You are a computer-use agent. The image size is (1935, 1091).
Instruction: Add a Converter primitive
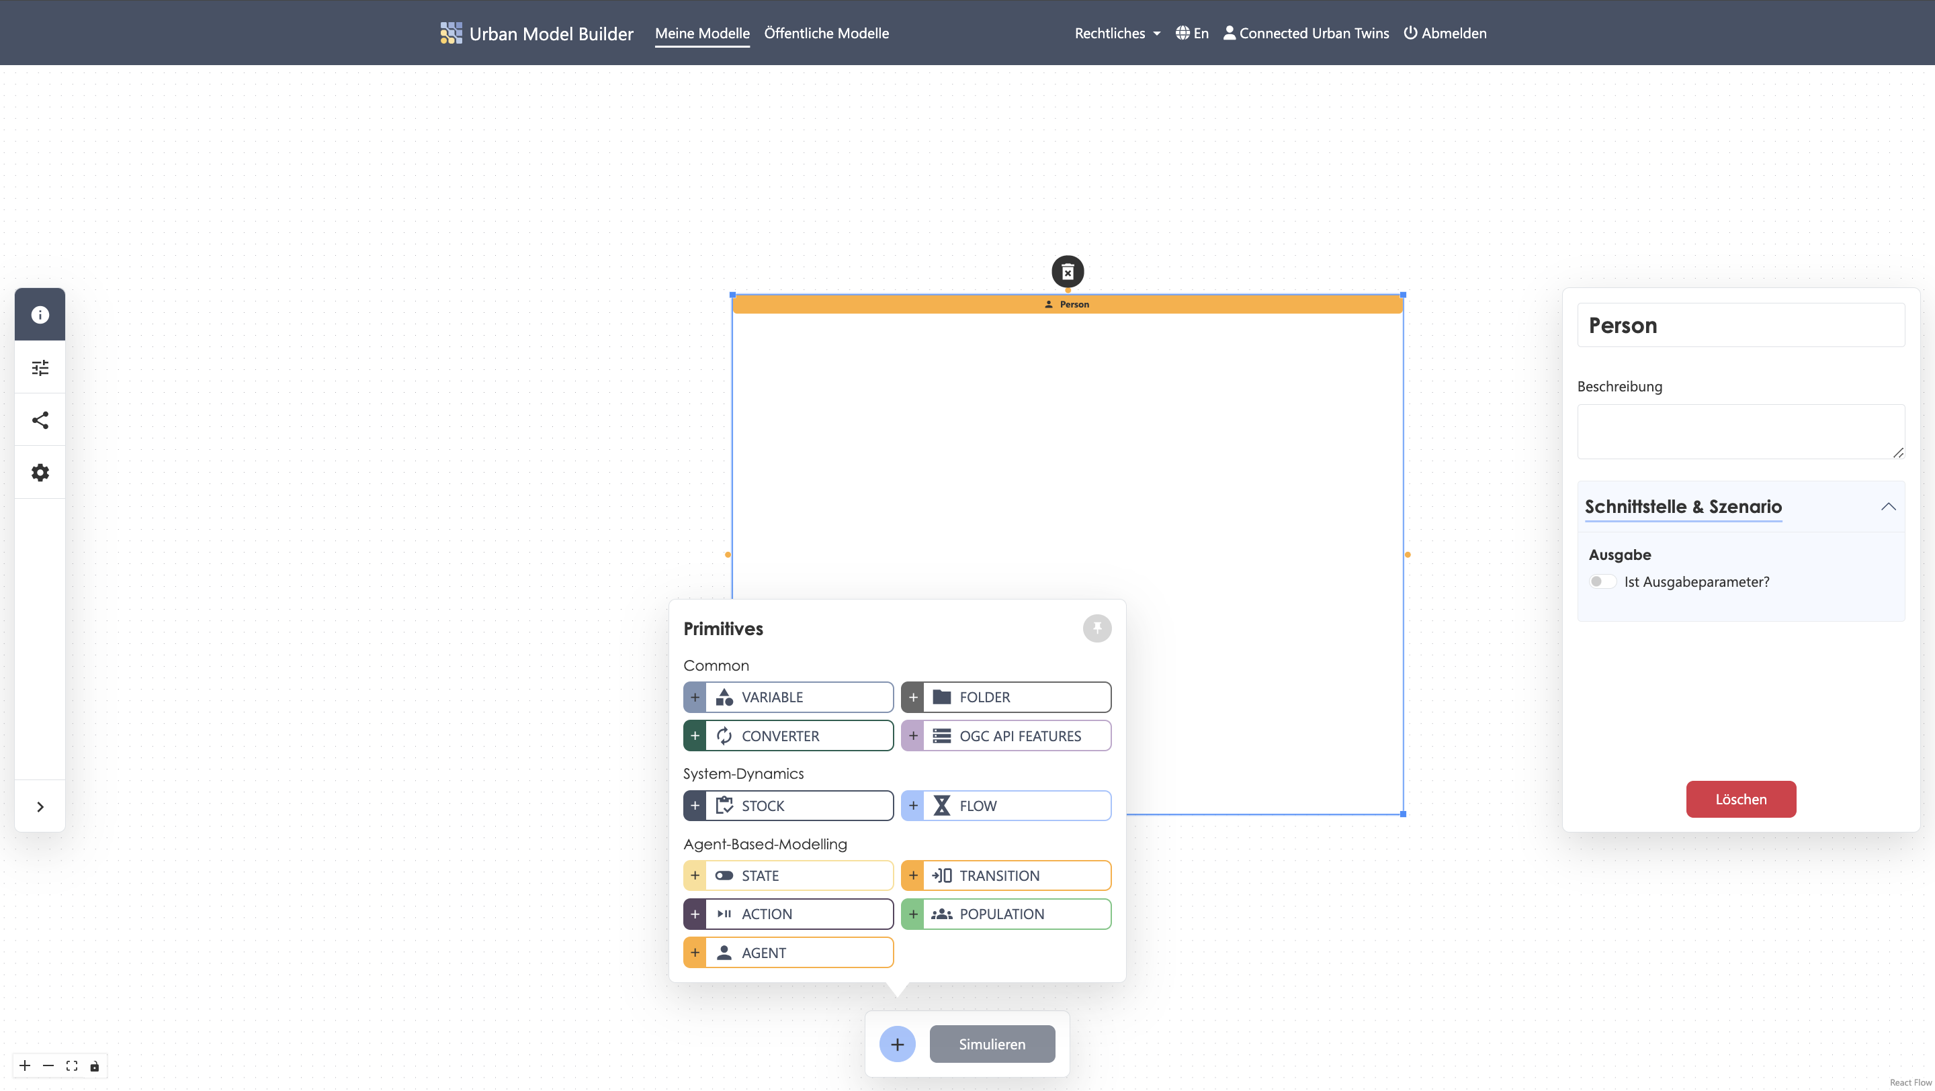point(788,736)
